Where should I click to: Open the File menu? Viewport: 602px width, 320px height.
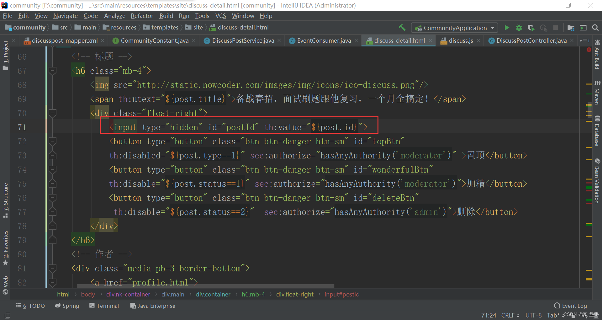click(7, 16)
